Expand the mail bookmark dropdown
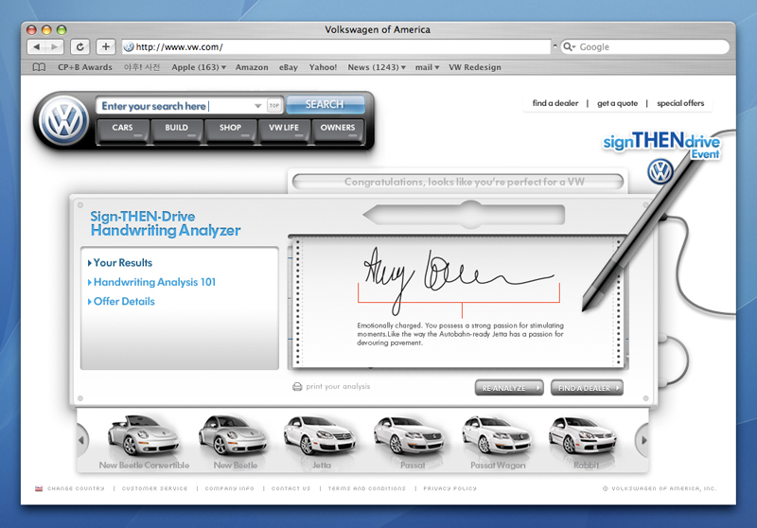The width and height of the screenshot is (757, 528). [428, 67]
